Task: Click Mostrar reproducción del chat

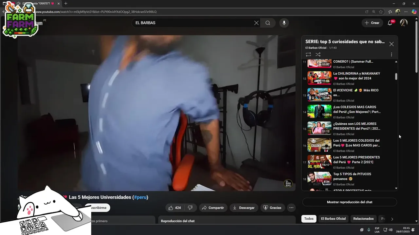Action: [350, 202]
